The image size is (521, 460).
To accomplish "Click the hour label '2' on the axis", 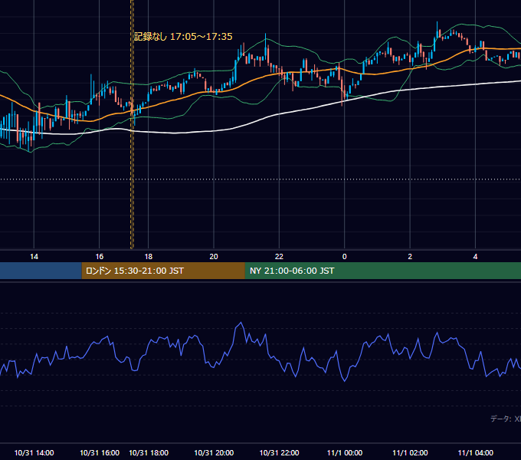I will [410, 257].
